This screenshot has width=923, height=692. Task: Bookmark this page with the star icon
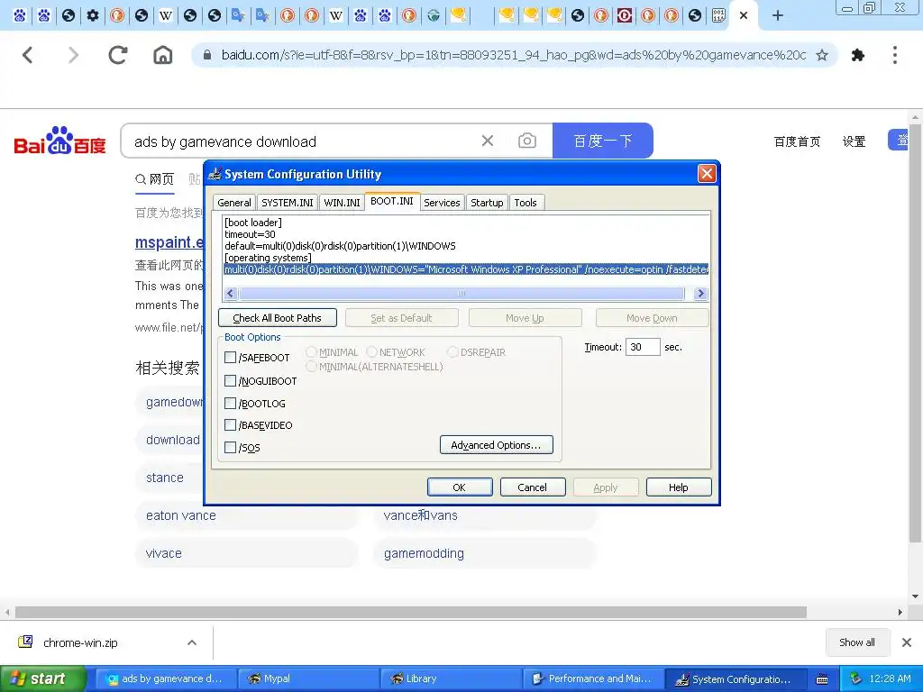822,55
